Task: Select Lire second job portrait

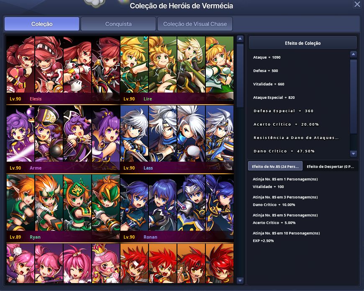Action: 162,64
